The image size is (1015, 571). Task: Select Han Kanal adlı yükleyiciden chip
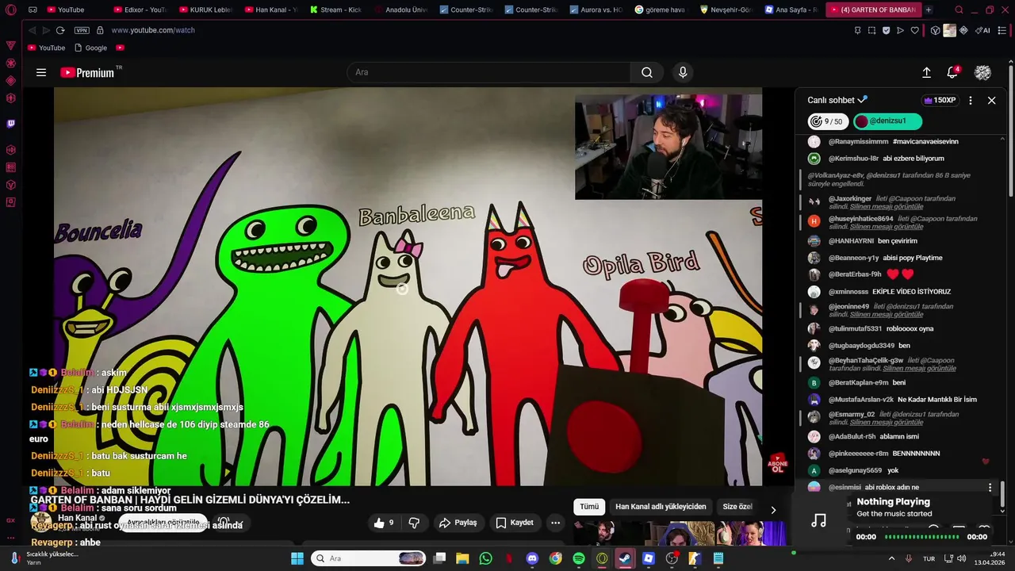coord(661,507)
